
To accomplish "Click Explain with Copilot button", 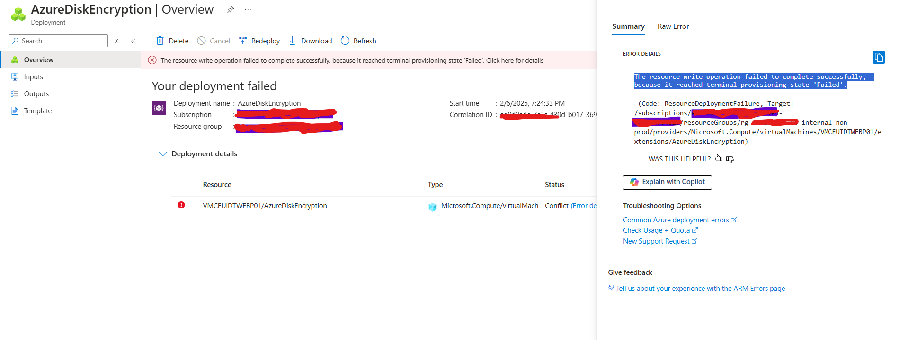I will click(x=668, y=182).
